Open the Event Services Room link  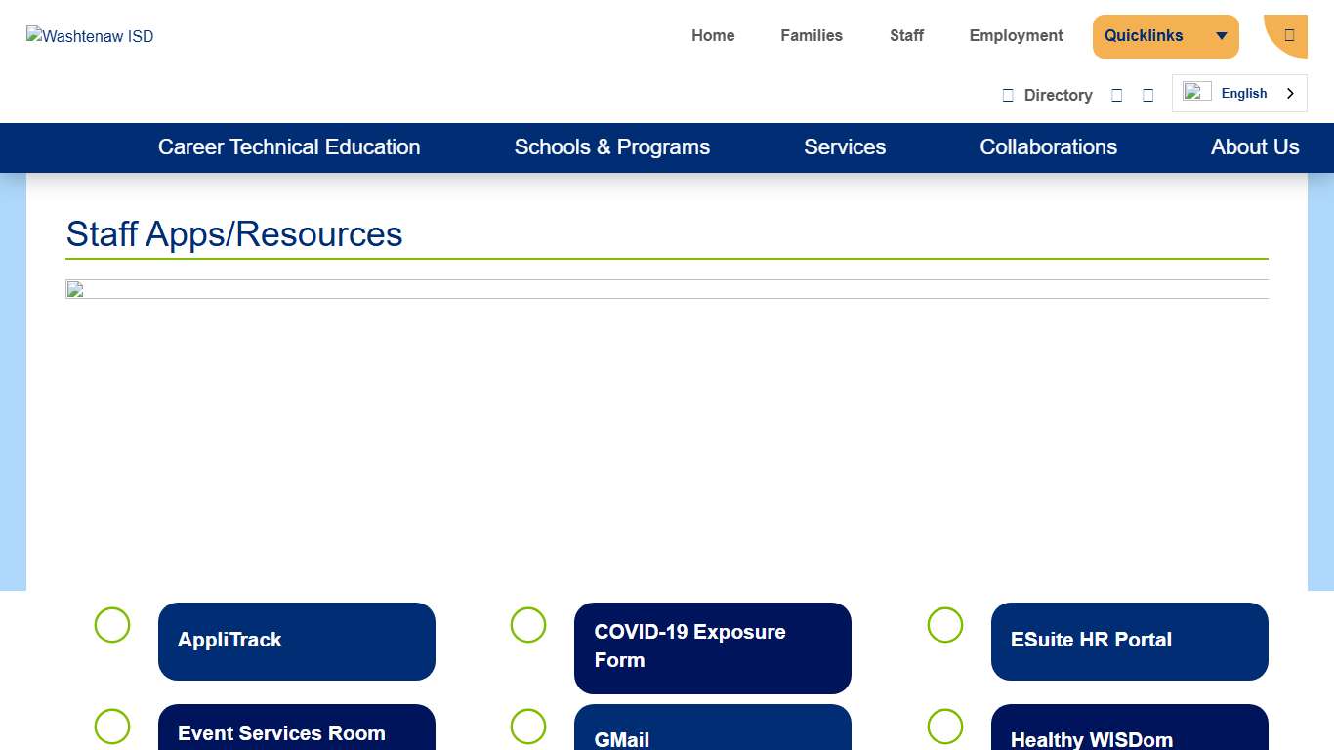click(297, 732)
